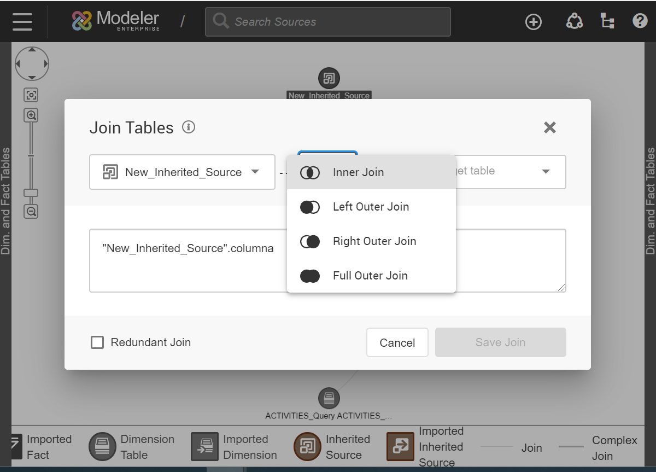The image size is (656, 472).
Task: Click the connected nodes model icon
Action: pyautogui.click(x=574, y=21)
